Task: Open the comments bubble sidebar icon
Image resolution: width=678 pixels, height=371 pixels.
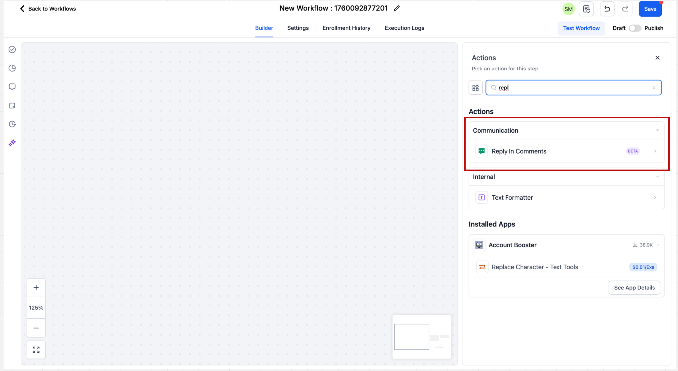Action: pos(12,87)
